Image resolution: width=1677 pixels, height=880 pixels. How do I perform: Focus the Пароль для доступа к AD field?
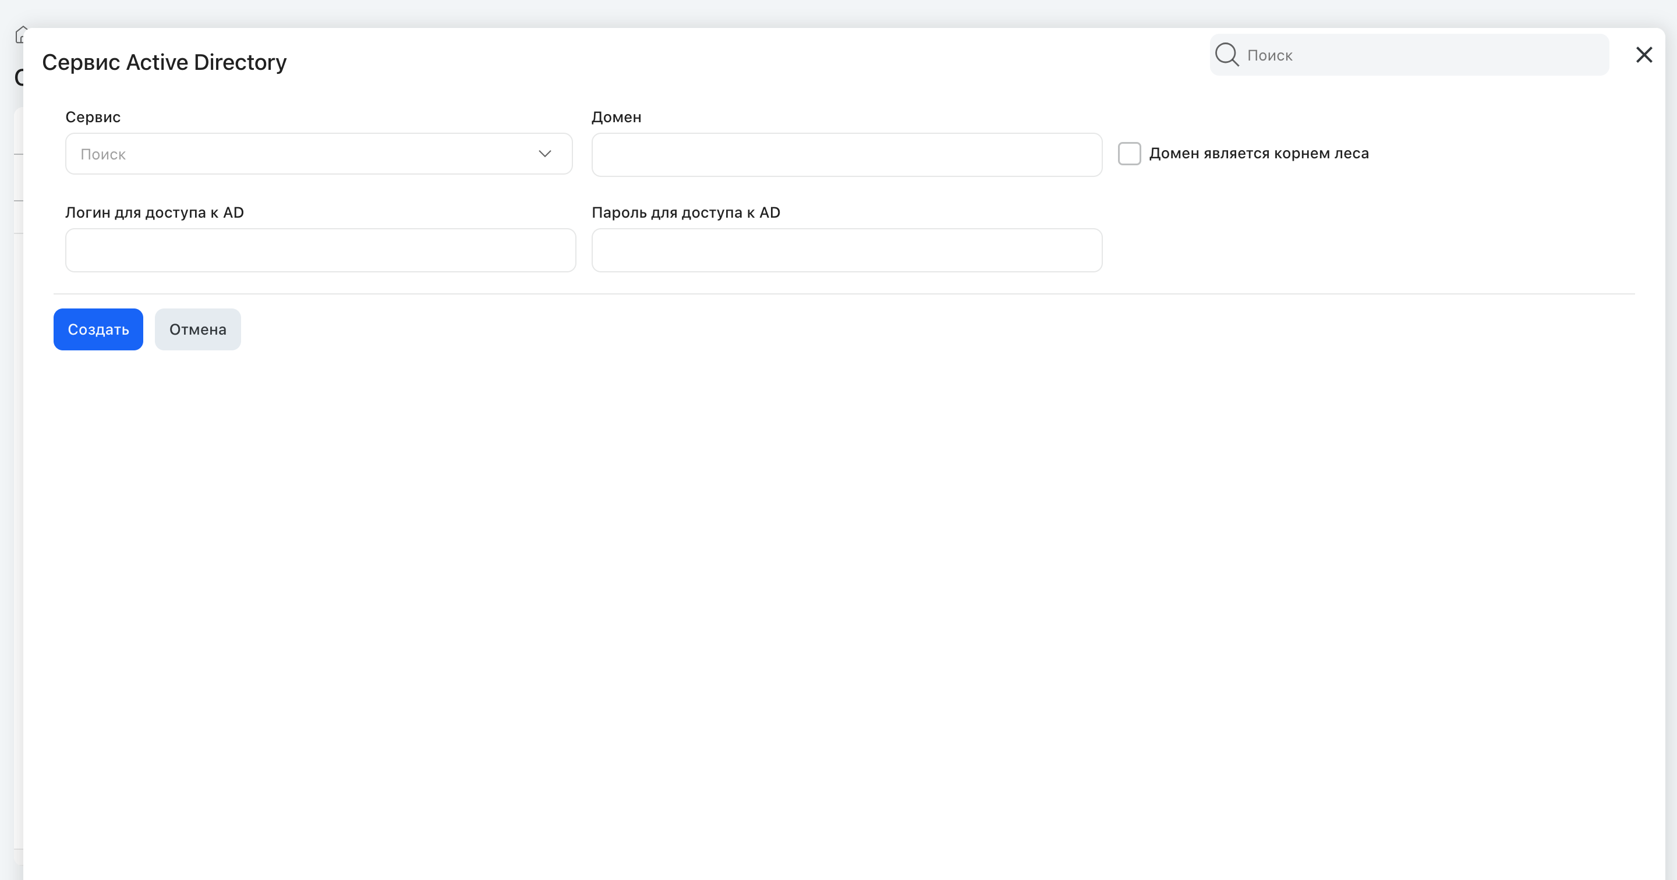tap(846, 250)
